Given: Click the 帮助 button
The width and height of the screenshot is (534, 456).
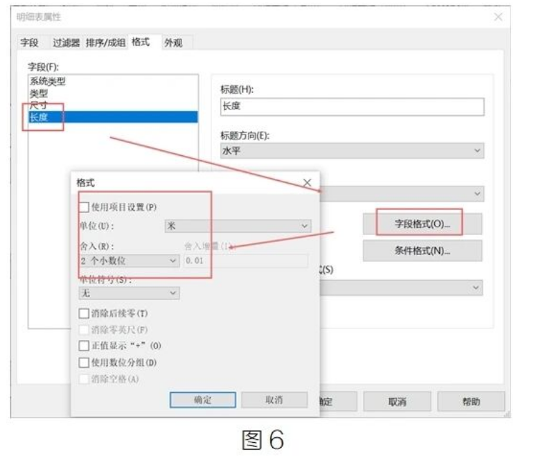Looking at the screenshot, I should pyautogui.click(x=471, y=401).
